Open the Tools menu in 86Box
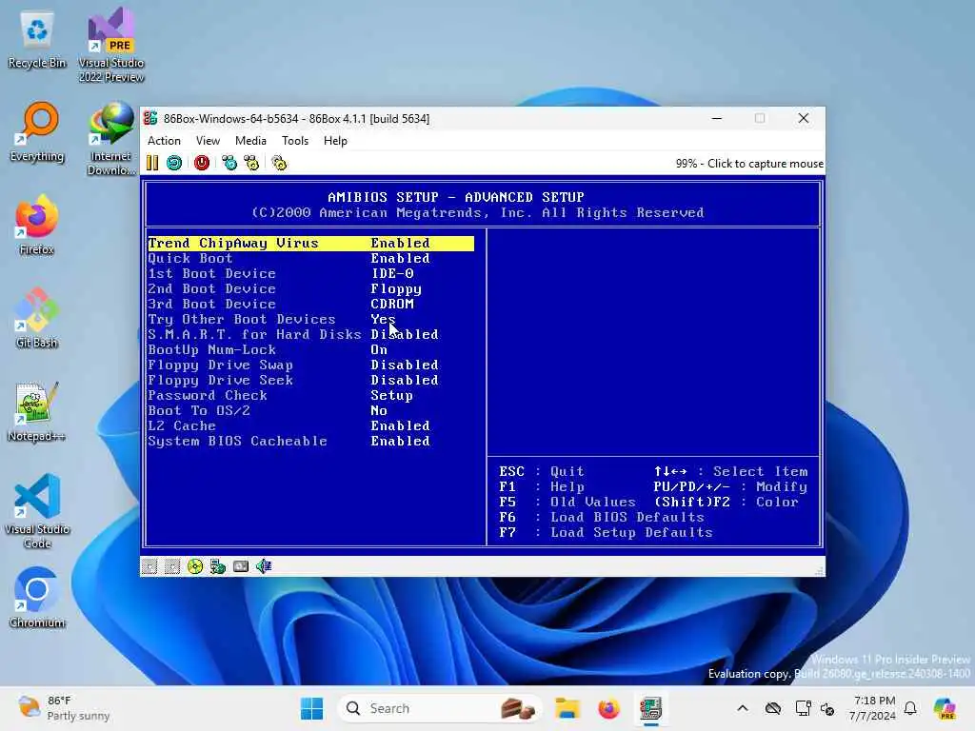Image resolution: width=975 pixels, height=731 pixels. 295,141
